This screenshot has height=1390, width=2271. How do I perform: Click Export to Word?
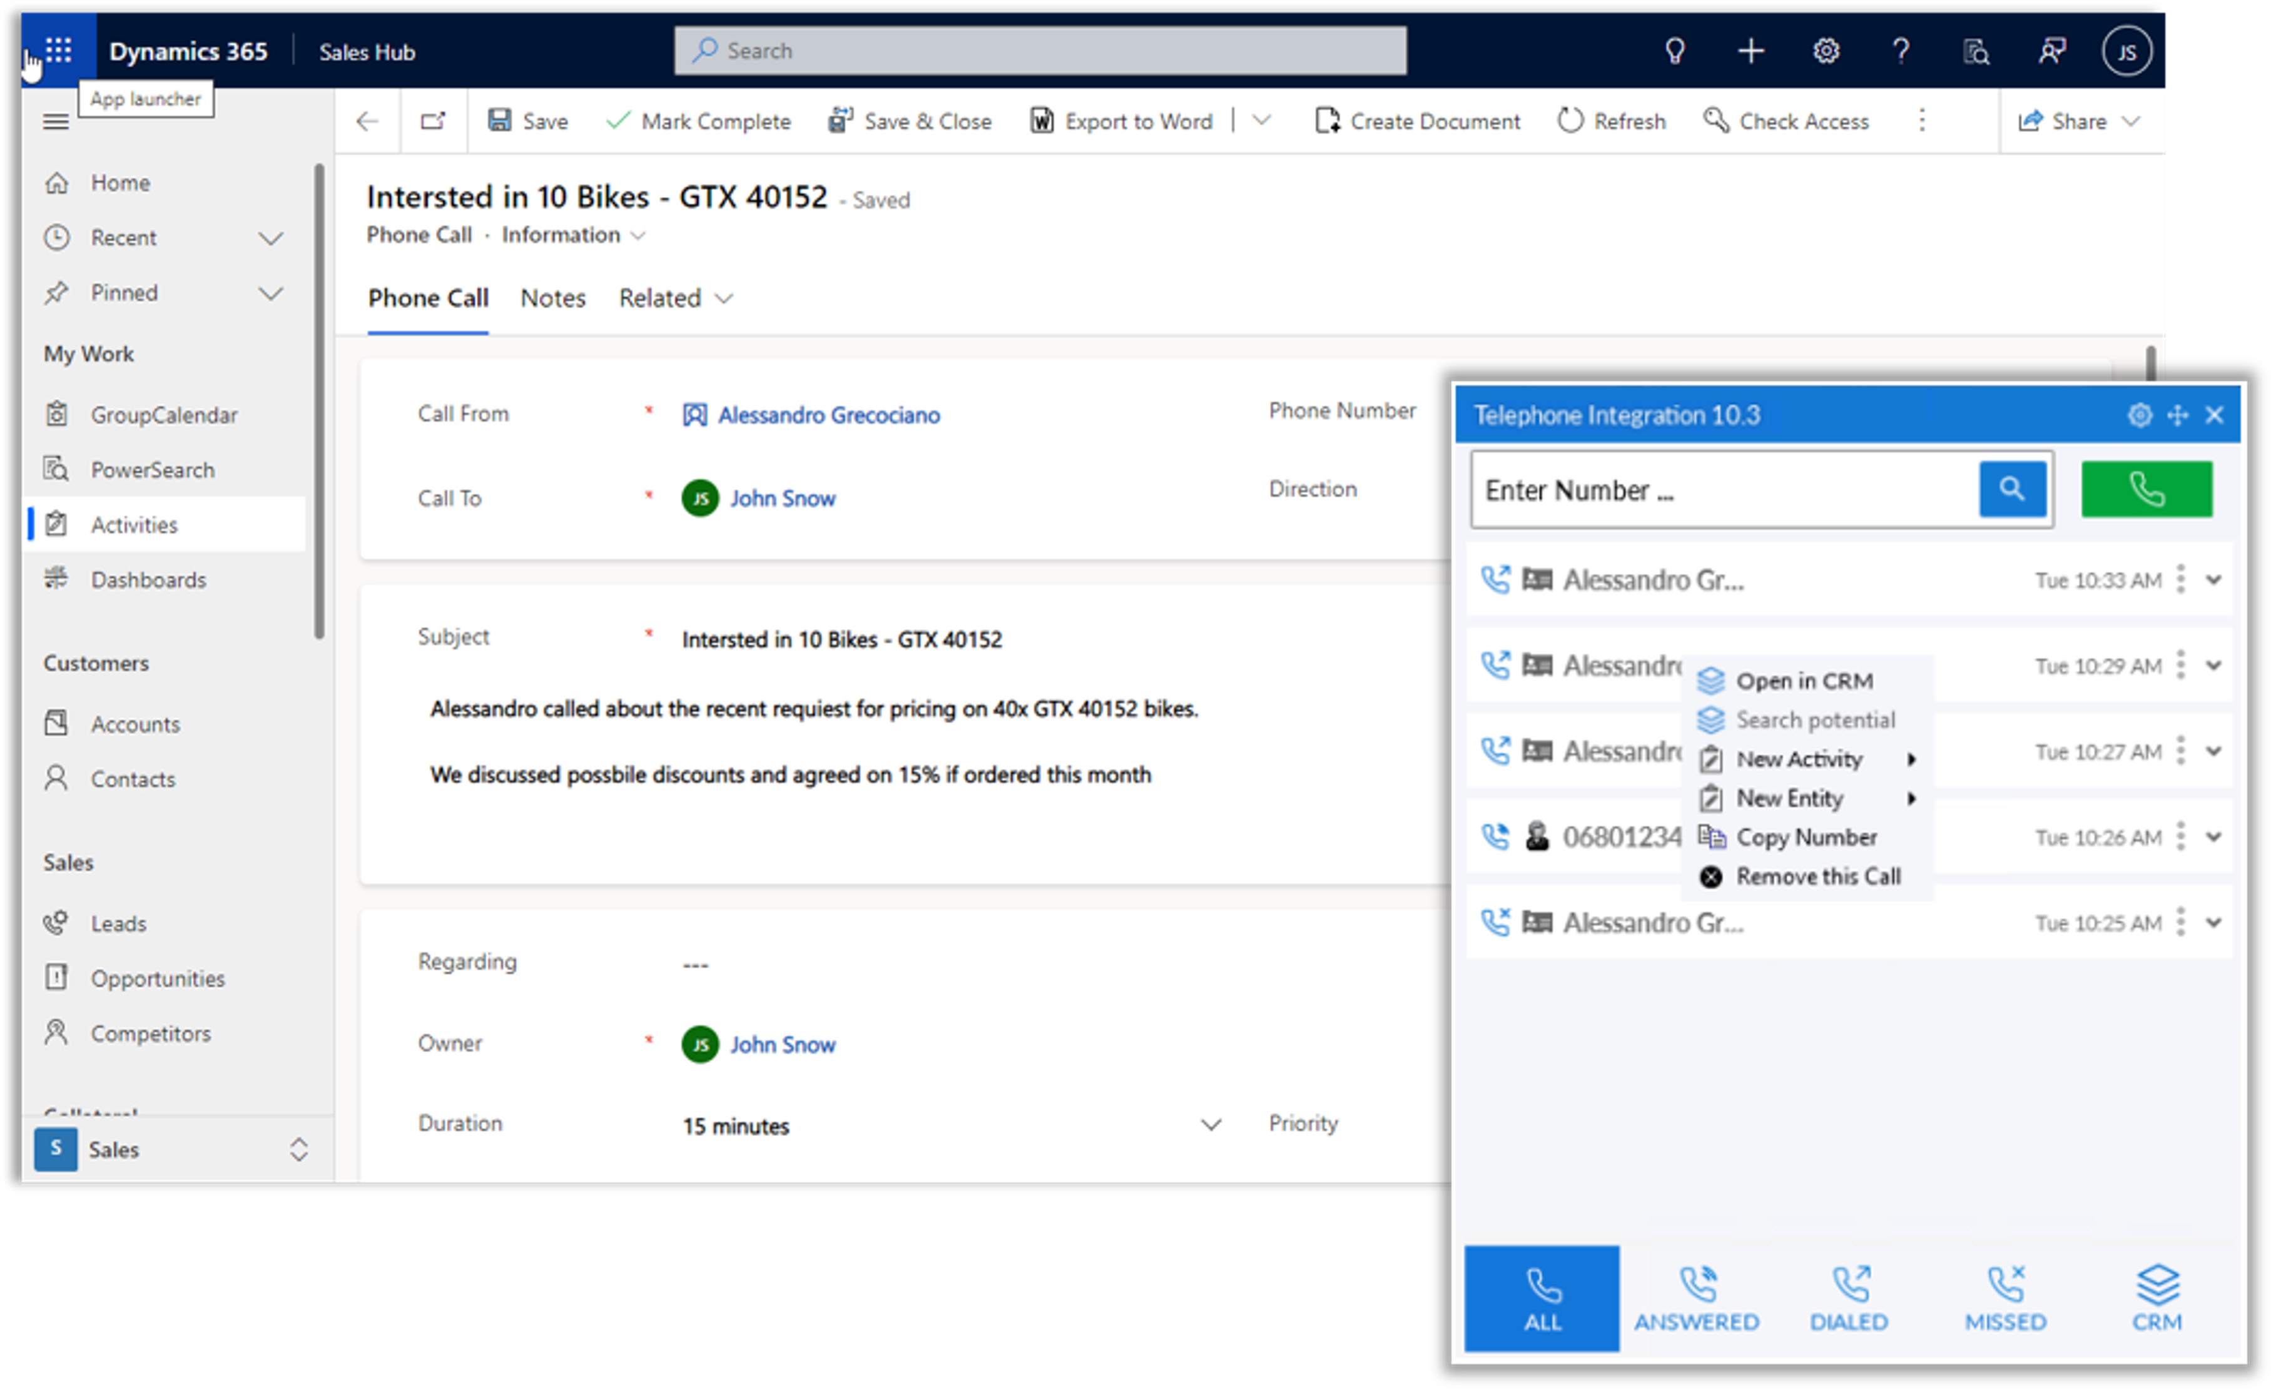click(x=1120, y=121)
